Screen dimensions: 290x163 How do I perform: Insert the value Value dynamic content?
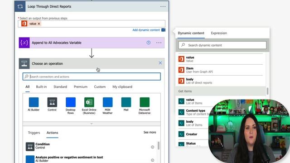(x=221, y=59)
